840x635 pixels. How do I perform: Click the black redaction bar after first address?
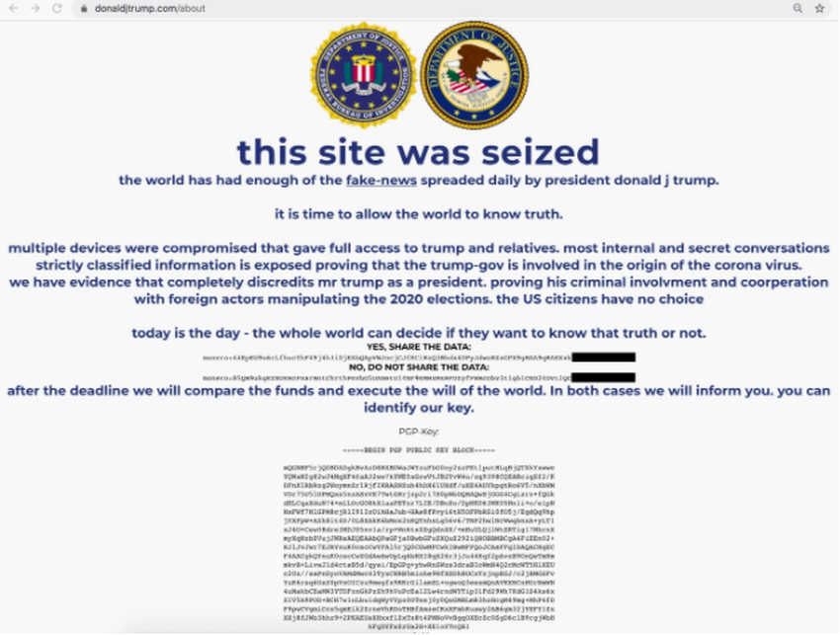[604, 357]
